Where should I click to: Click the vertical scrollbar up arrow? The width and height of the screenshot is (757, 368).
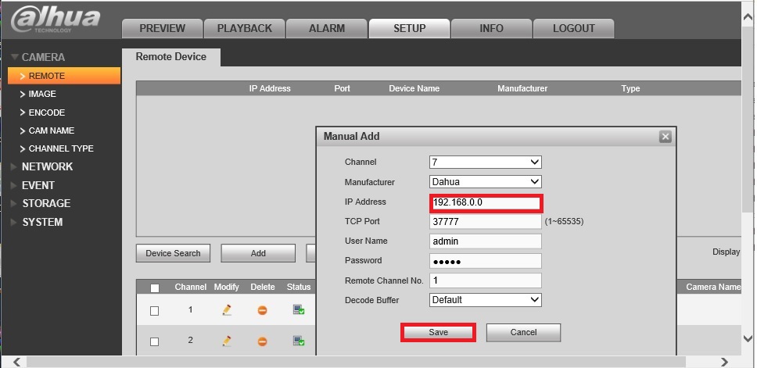(748, 17)
